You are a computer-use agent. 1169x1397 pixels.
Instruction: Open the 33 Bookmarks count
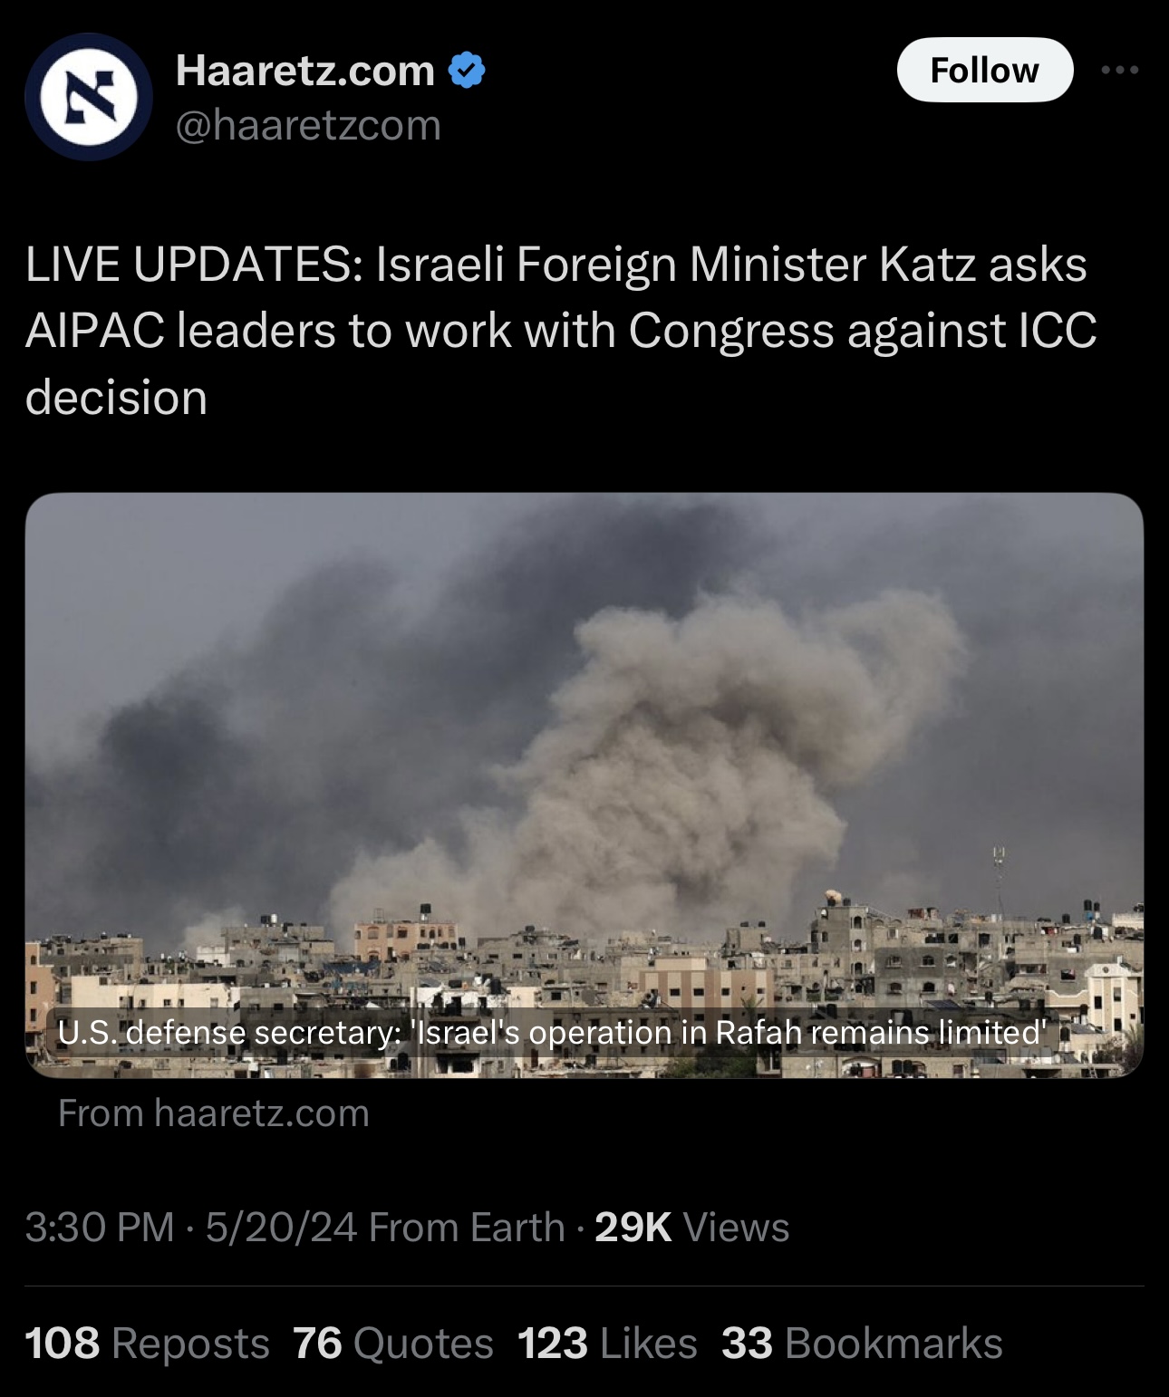coord(863,1343)
